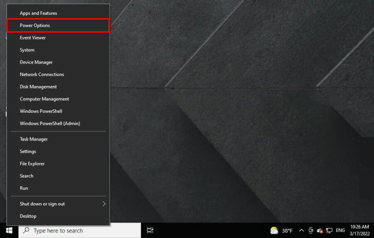This screenshot has height=238, width=374.
Task: Show hidden tray icons chevron
Action: [x=301, y=231]
